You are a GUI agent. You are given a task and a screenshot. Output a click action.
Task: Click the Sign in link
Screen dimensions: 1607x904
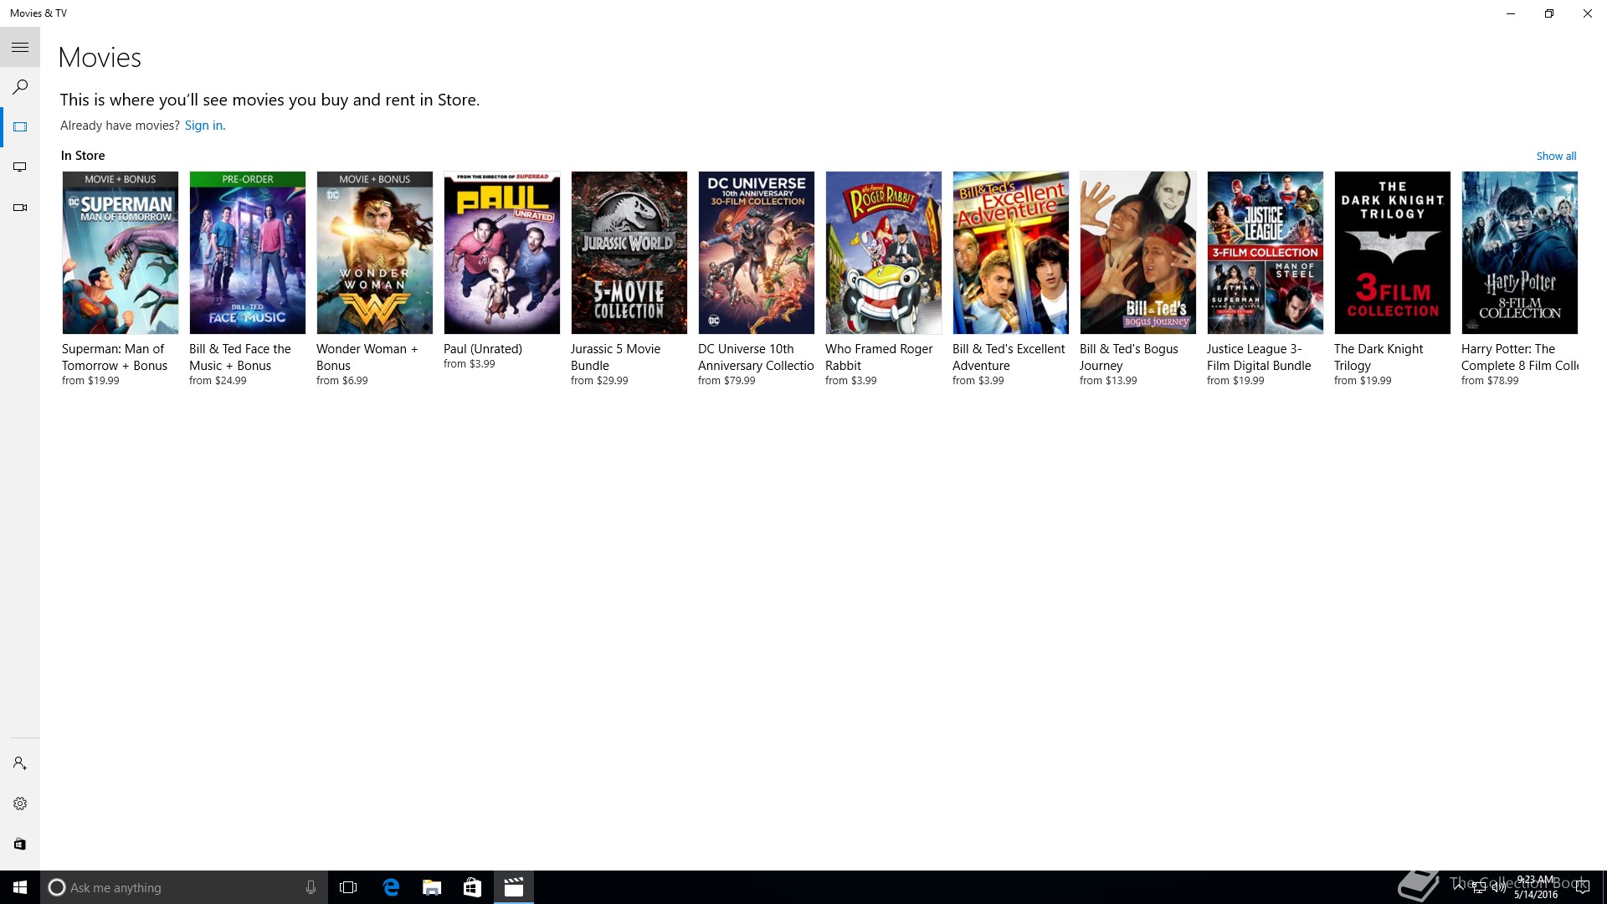pos(203,126)
